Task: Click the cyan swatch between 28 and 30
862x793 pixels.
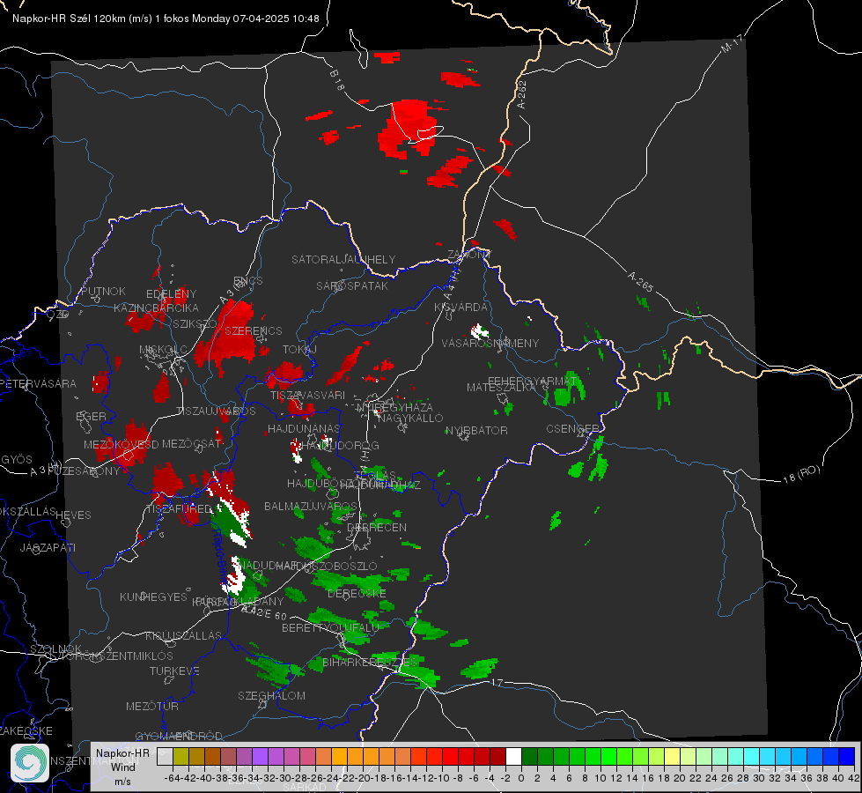Action: (752, 757)
